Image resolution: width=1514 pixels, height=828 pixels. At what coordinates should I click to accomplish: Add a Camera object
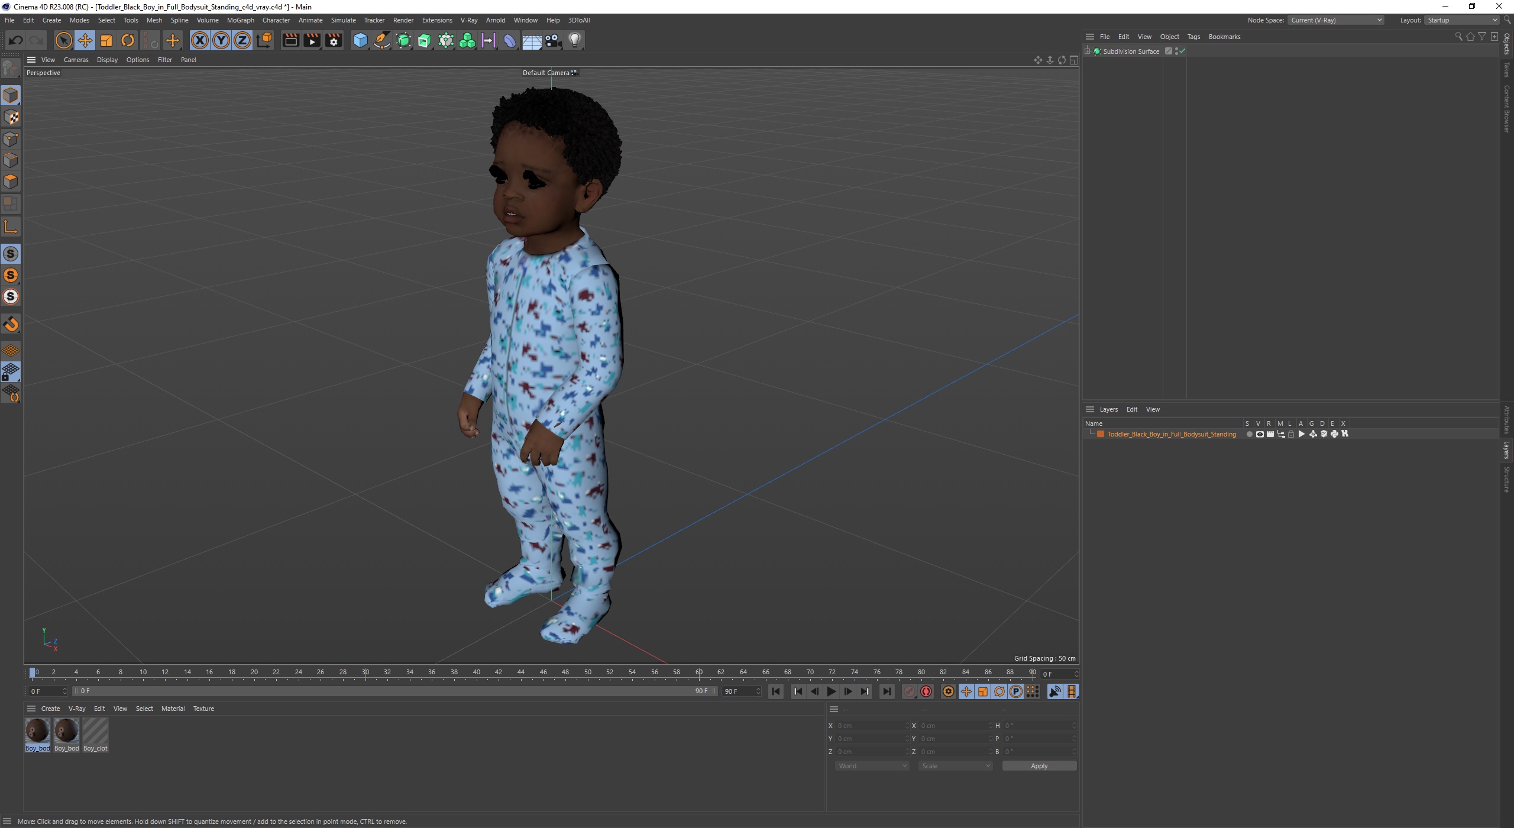click(x=553, y=40)
